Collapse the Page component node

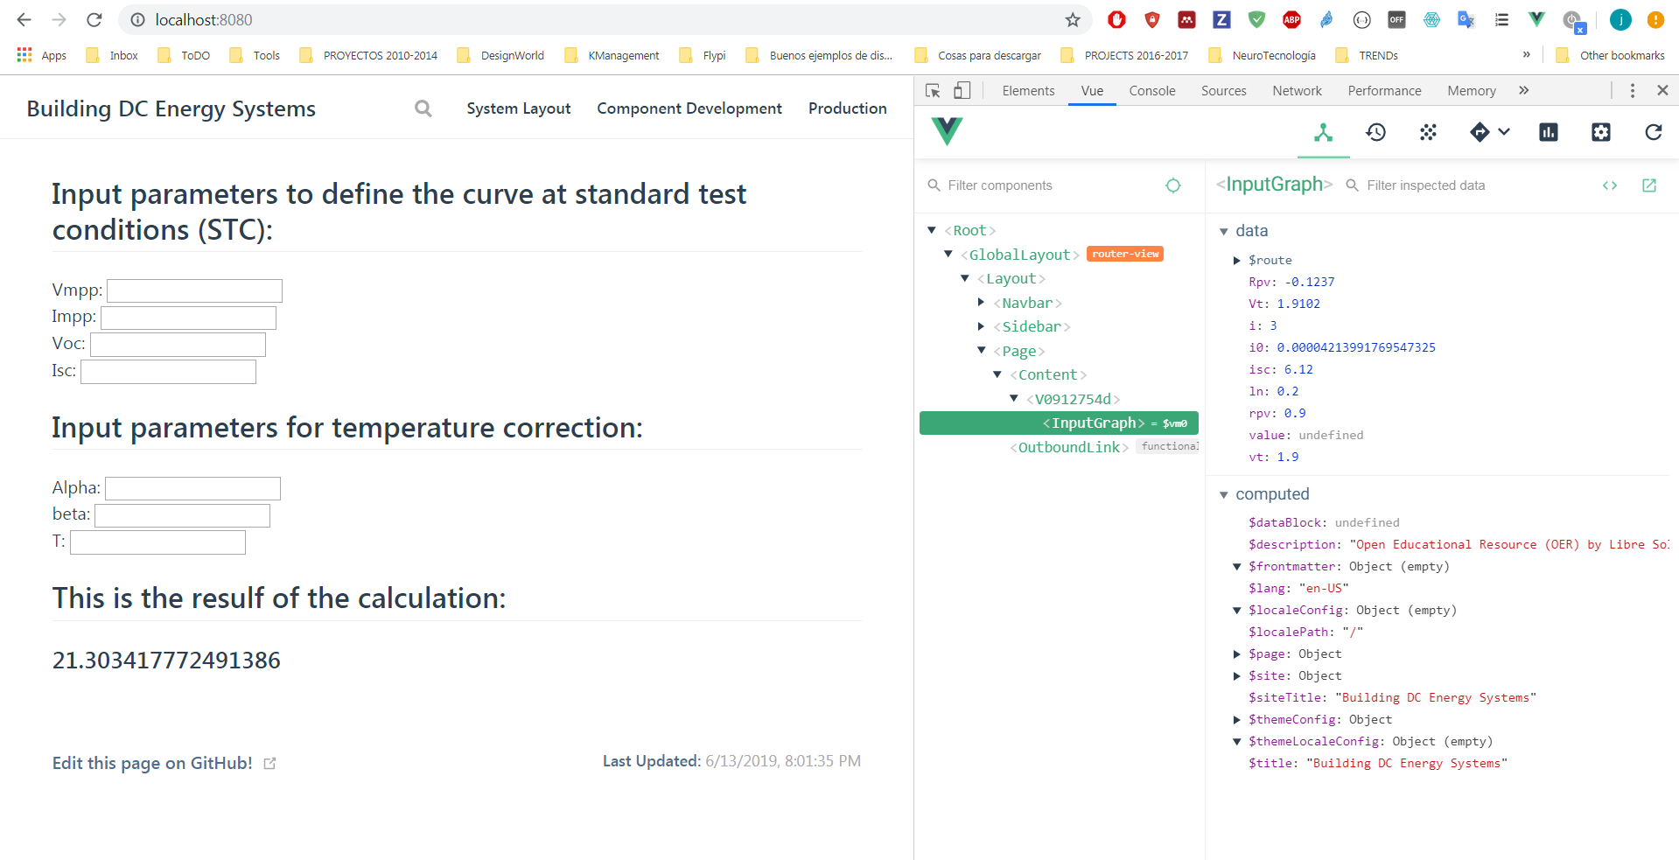982,350
